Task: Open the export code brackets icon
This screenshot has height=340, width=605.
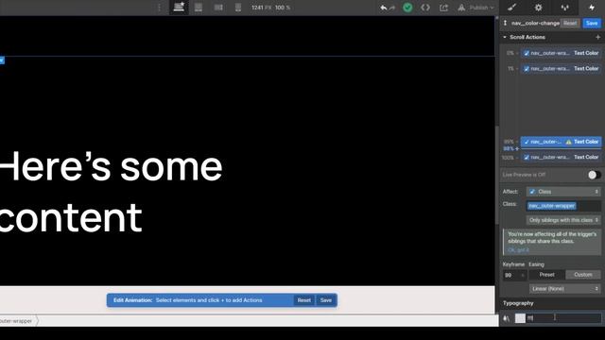Action: [x=425, y=8]
